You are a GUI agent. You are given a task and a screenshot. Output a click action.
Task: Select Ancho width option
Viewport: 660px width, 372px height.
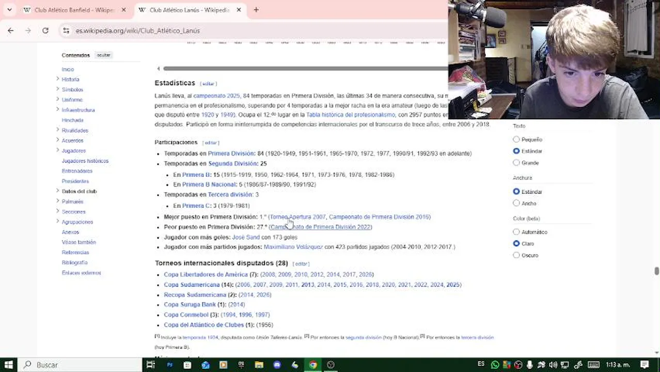click(516, 204)
